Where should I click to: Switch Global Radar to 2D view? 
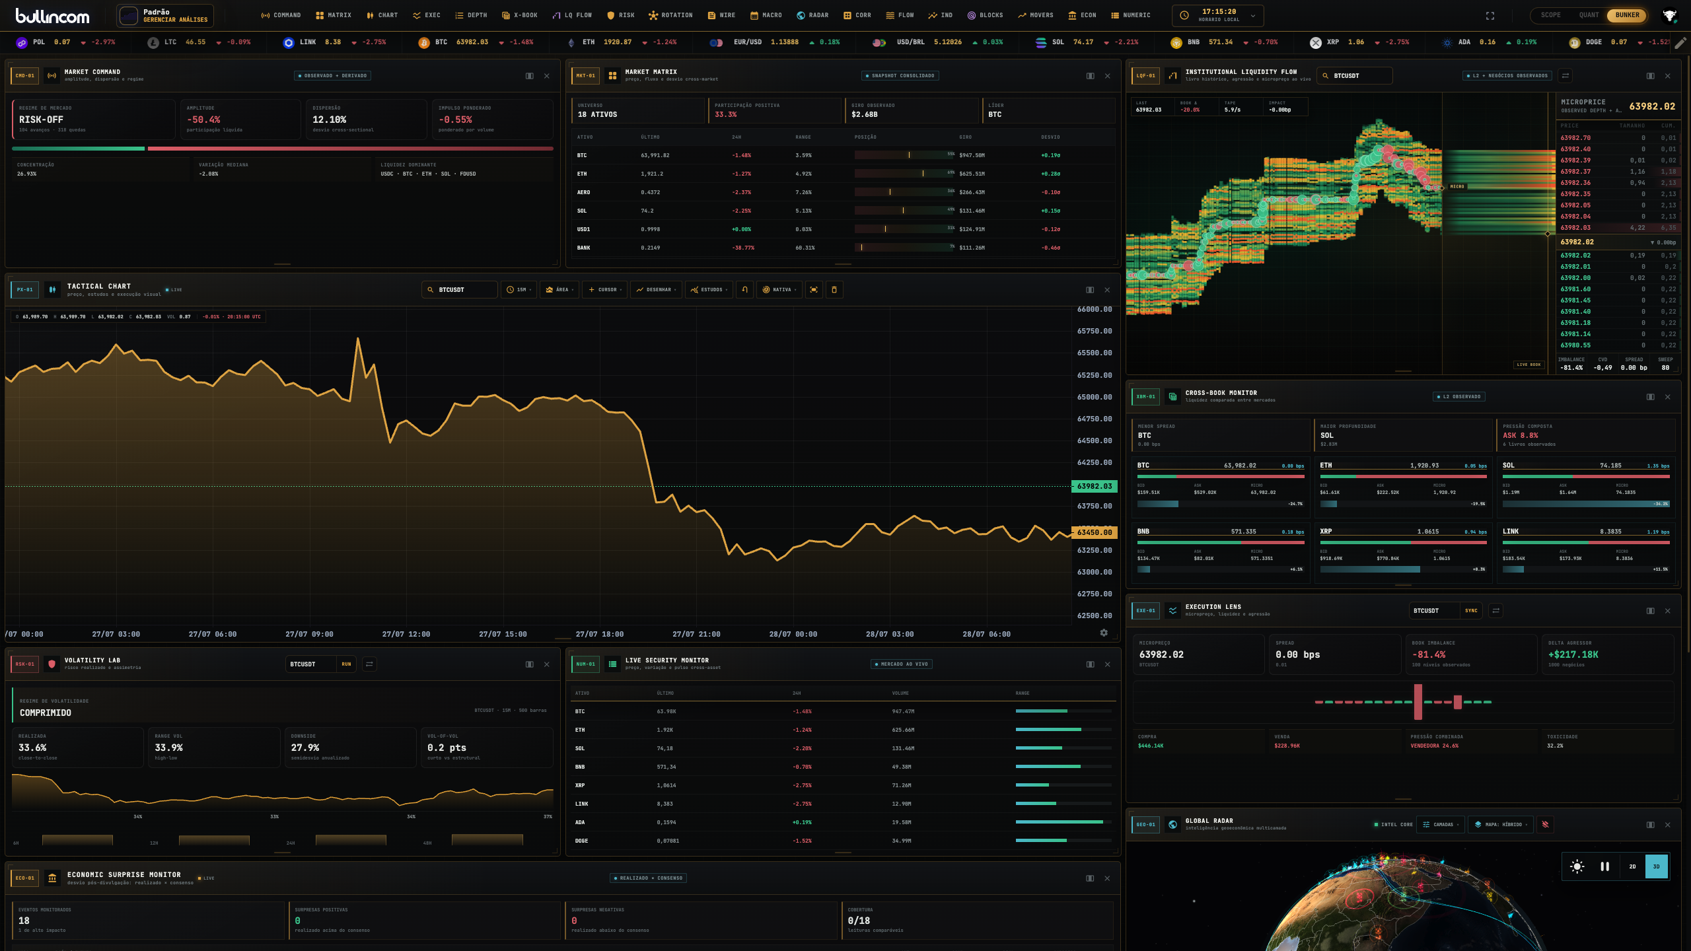click(x=1632, y=866)
